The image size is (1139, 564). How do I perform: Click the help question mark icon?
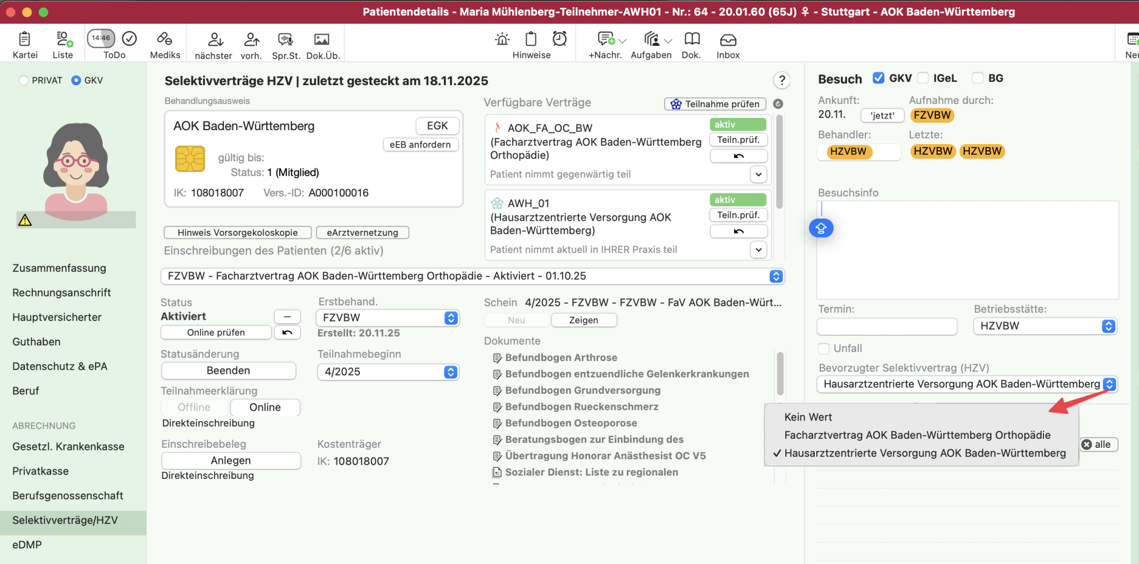(781, 81)
